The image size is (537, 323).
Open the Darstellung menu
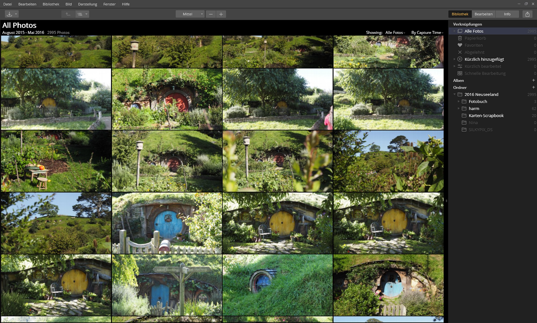pos(88,4)
